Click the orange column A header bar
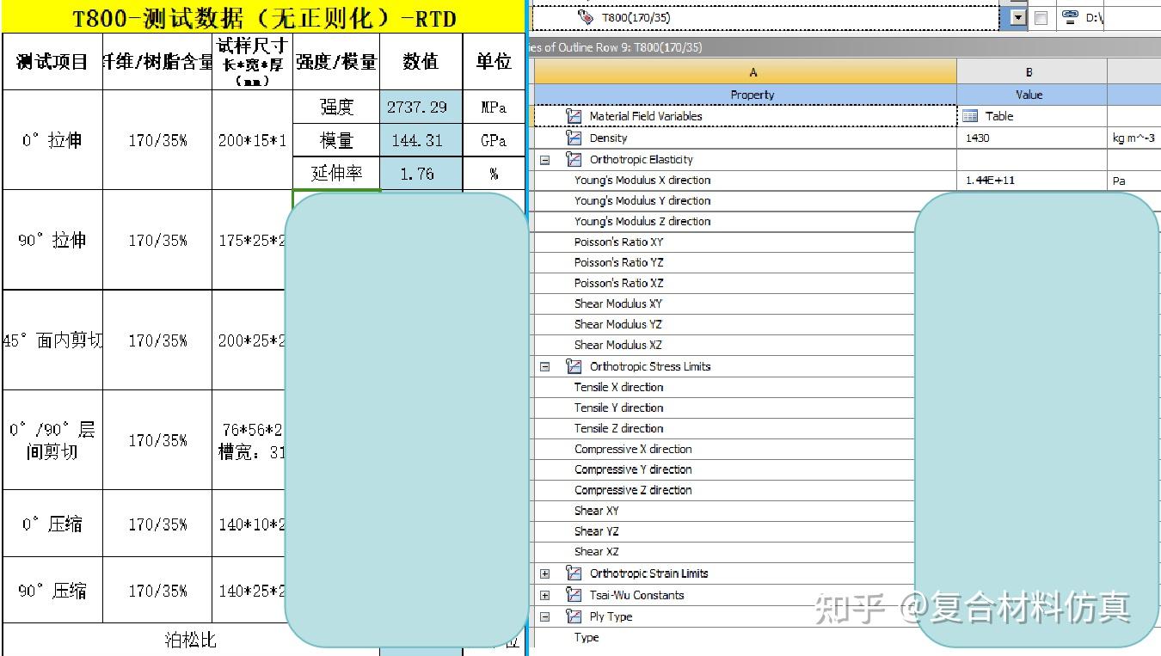Screen dimensions: 1161x656 click(752, 71)
